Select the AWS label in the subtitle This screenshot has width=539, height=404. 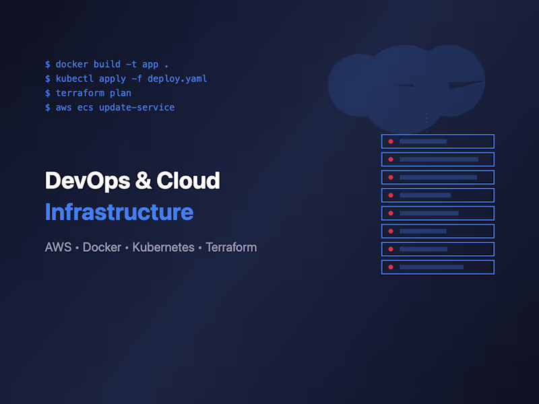point(58,247)
